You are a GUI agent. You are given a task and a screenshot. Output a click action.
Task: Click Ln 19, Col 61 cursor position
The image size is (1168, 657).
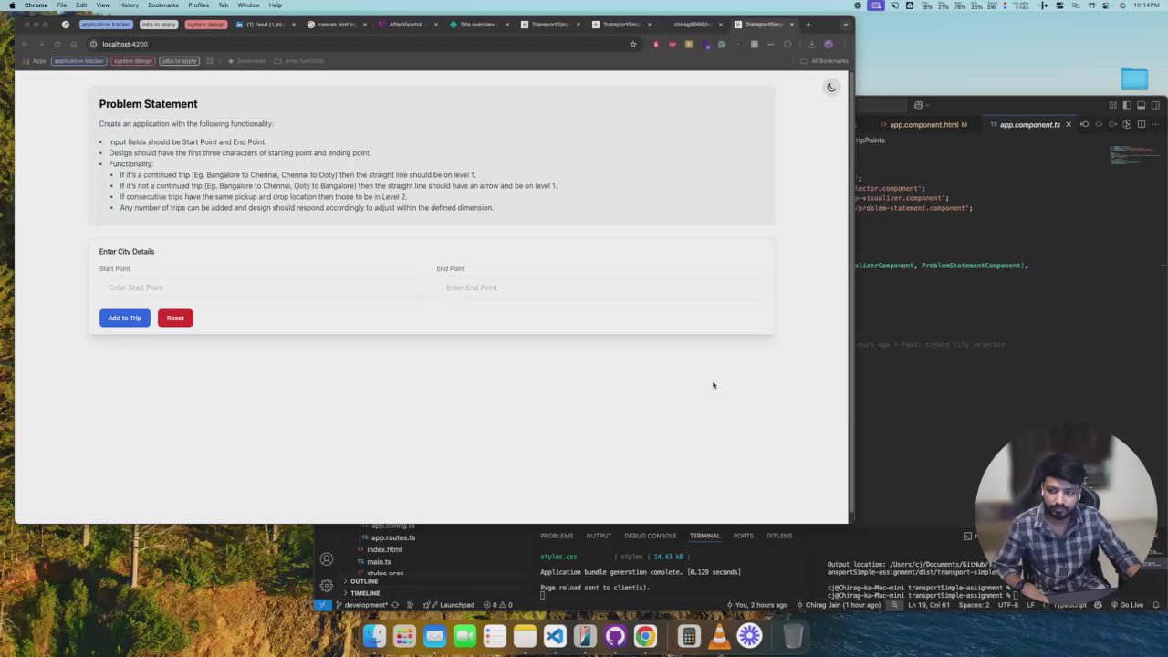(929, 605)
